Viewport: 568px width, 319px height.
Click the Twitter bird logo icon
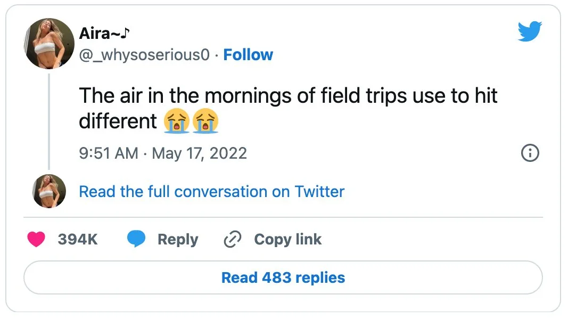(x=529, y=32)
